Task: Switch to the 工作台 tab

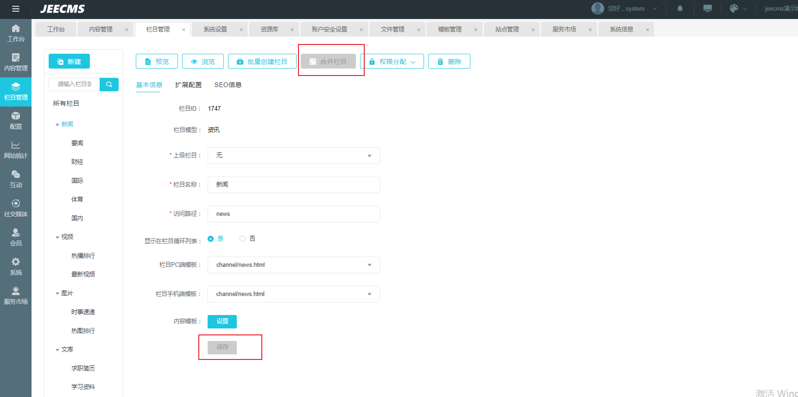Action: click(56, 29)
